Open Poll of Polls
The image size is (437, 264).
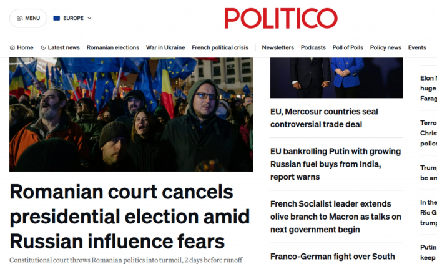pos(348,47)
